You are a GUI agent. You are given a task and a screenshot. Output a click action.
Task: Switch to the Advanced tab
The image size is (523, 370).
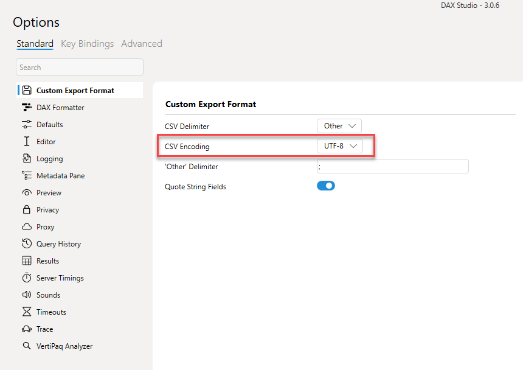tap(142, 44)
